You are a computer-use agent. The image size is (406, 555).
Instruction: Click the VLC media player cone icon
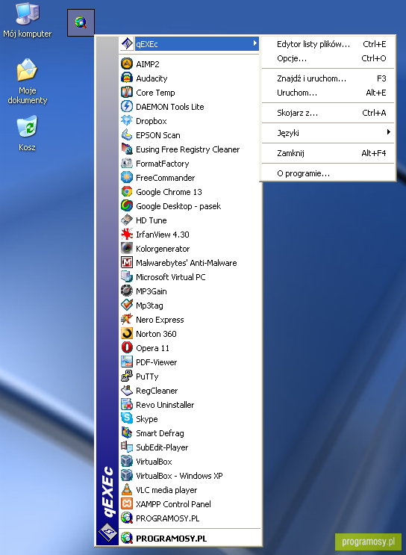point(127,490)
